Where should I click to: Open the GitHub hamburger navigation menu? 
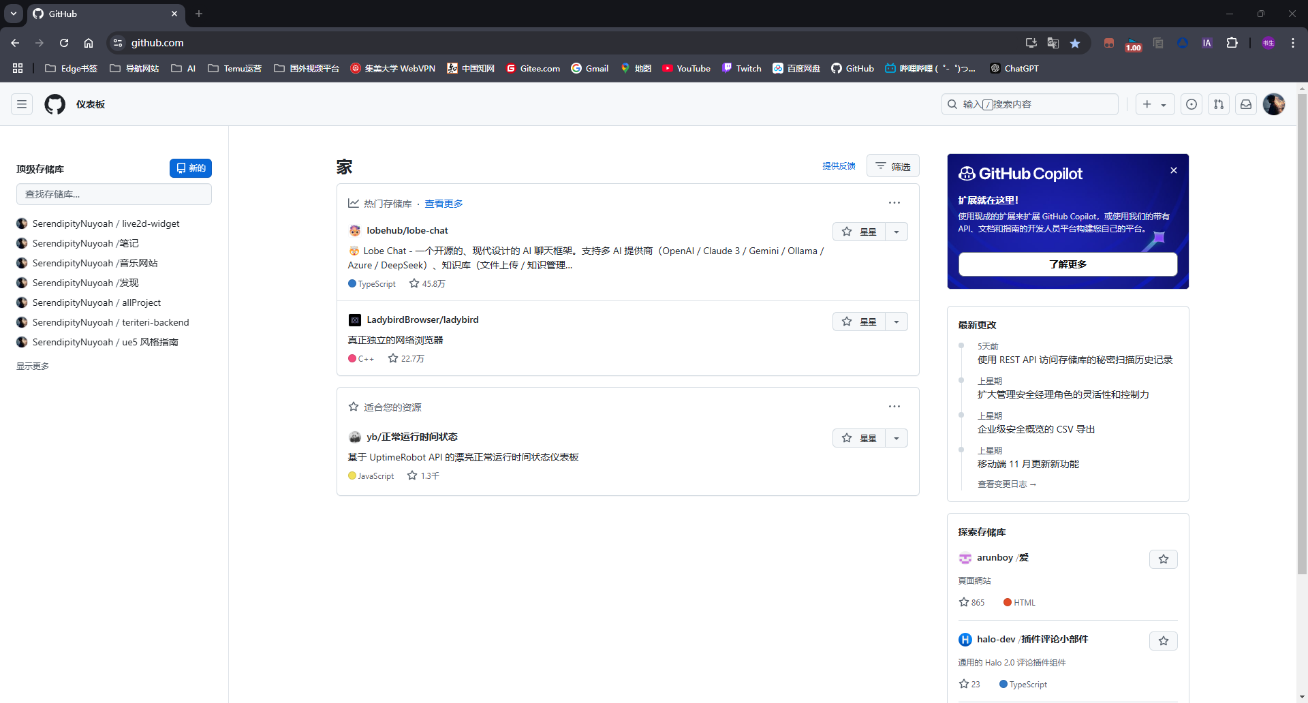coord(22,104)
